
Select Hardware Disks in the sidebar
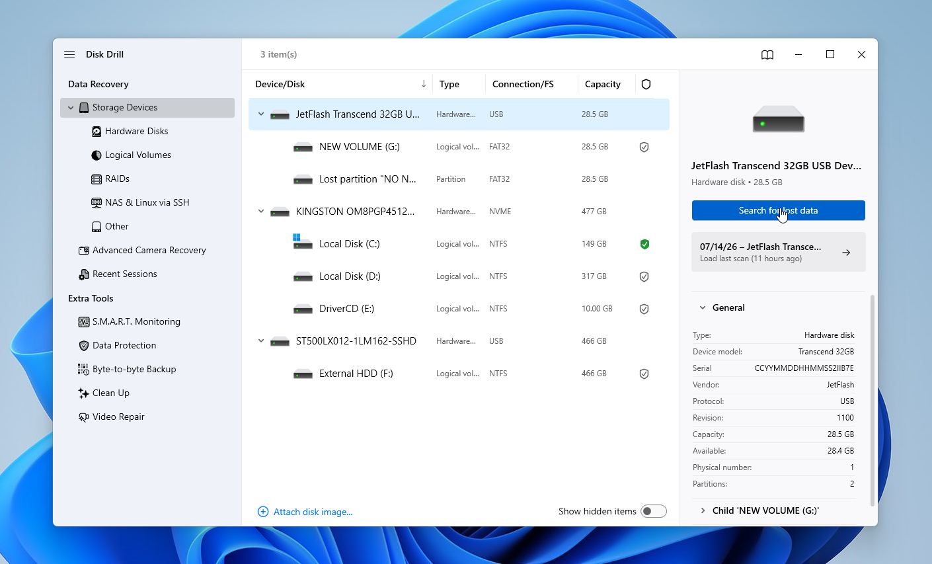[137, 131]
